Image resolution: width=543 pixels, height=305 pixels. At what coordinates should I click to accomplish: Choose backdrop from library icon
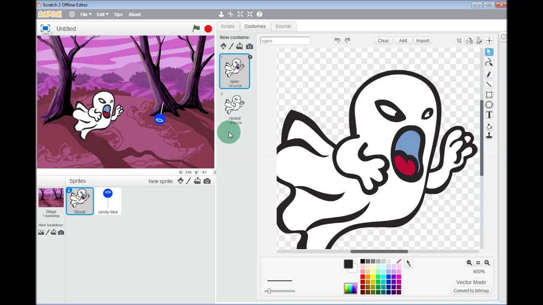(41, 232)
